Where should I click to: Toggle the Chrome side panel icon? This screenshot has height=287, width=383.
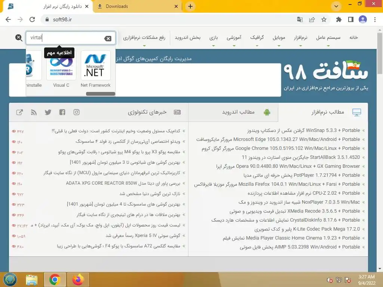tap(351, 19)
